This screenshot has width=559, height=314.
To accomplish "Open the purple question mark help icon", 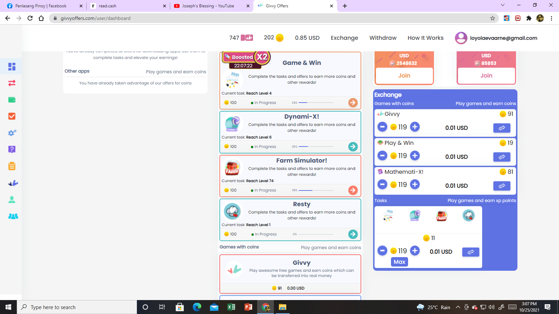I will point(12,149).
